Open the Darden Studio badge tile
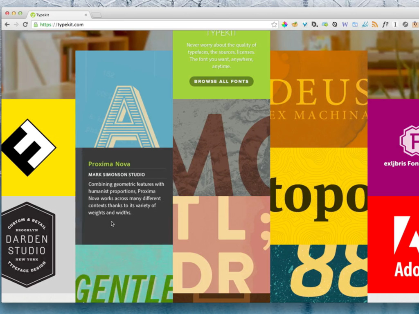The image size is (419, 314). 38,244
